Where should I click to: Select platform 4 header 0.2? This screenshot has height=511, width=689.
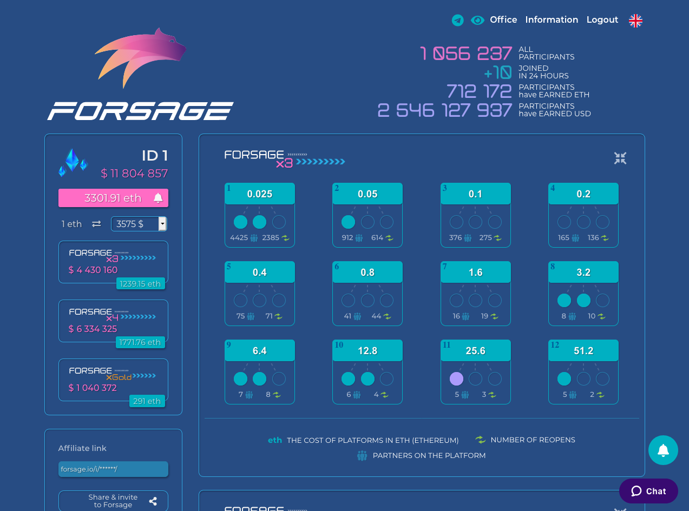(x=583, y=194)
